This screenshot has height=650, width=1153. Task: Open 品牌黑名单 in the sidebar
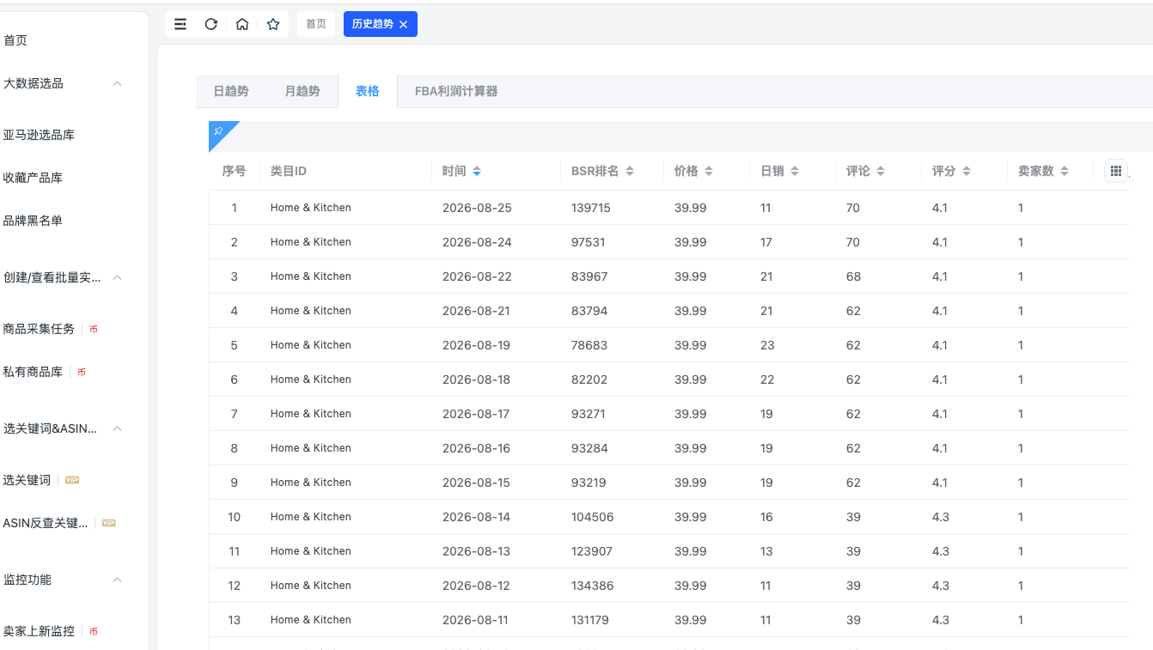[x=33, y=221]
